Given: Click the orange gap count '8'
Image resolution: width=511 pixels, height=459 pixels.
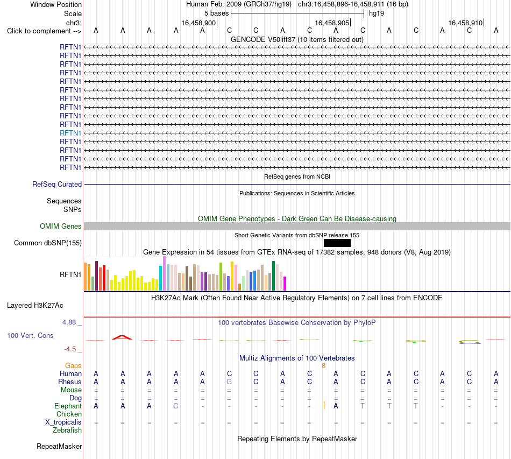Looking at the screenshot, I should [323, 366].
